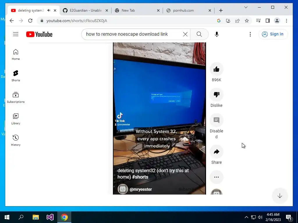Show hidden system tray icons

click(246, 217)
